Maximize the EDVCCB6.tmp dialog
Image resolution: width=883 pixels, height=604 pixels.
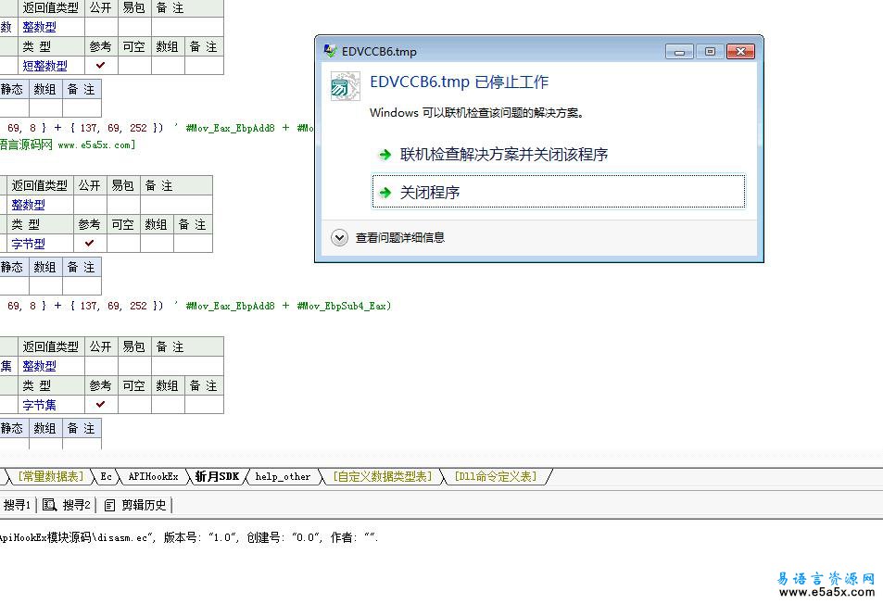(x=710, y=52)
